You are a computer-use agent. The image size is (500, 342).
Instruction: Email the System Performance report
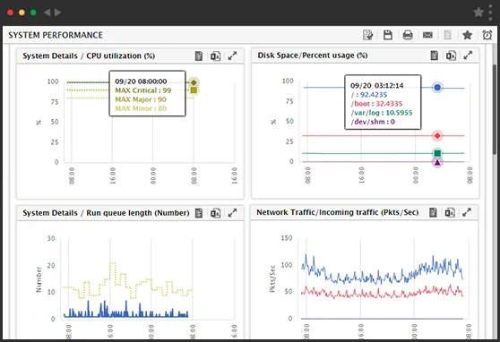click(x=427, y=35)
